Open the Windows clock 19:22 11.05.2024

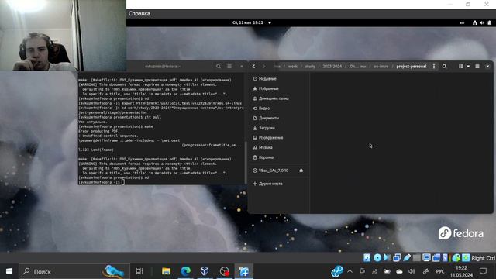[462, 271]
